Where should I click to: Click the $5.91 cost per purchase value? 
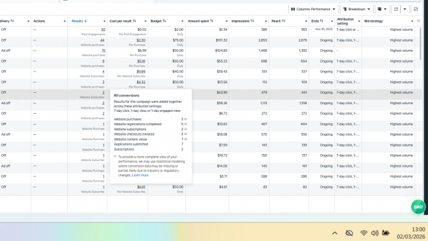tap(141, 61)
